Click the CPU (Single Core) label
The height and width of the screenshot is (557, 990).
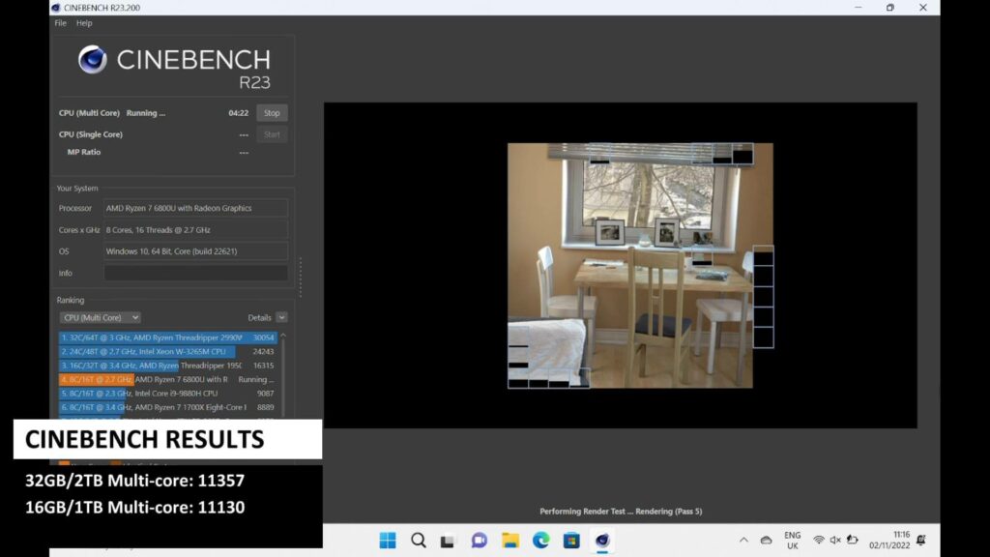[x=91, y=134]
